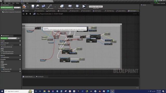Viewport: 166px width, 93px height.
Task: Switch to the TL_Camera_Res tab
Action: [63, 11]
